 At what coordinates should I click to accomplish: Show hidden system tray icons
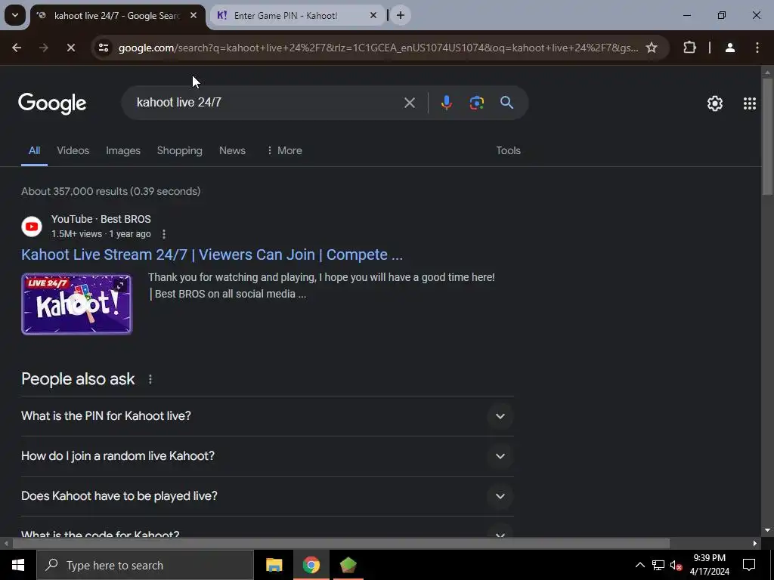pyautogui.click(x=639, y=565)
